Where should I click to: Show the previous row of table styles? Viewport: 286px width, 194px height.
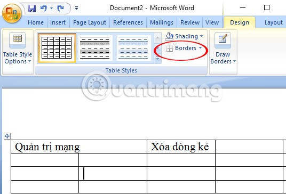tap(158, 38)
